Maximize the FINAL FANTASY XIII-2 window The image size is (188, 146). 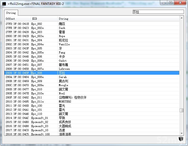click(x=171, y=3)
